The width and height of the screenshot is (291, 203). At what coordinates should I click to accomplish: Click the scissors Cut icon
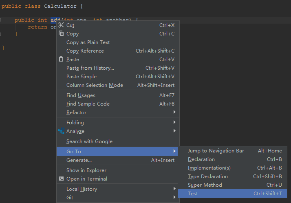coord(61,25)
